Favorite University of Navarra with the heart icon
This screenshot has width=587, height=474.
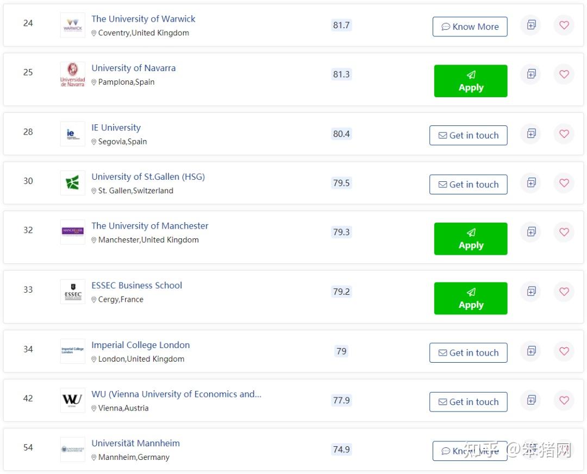564,74
